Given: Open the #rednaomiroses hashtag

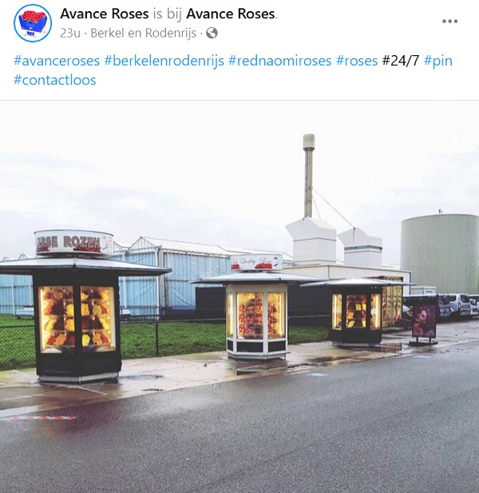Looking at the screenshot, I should click(280, 61).
